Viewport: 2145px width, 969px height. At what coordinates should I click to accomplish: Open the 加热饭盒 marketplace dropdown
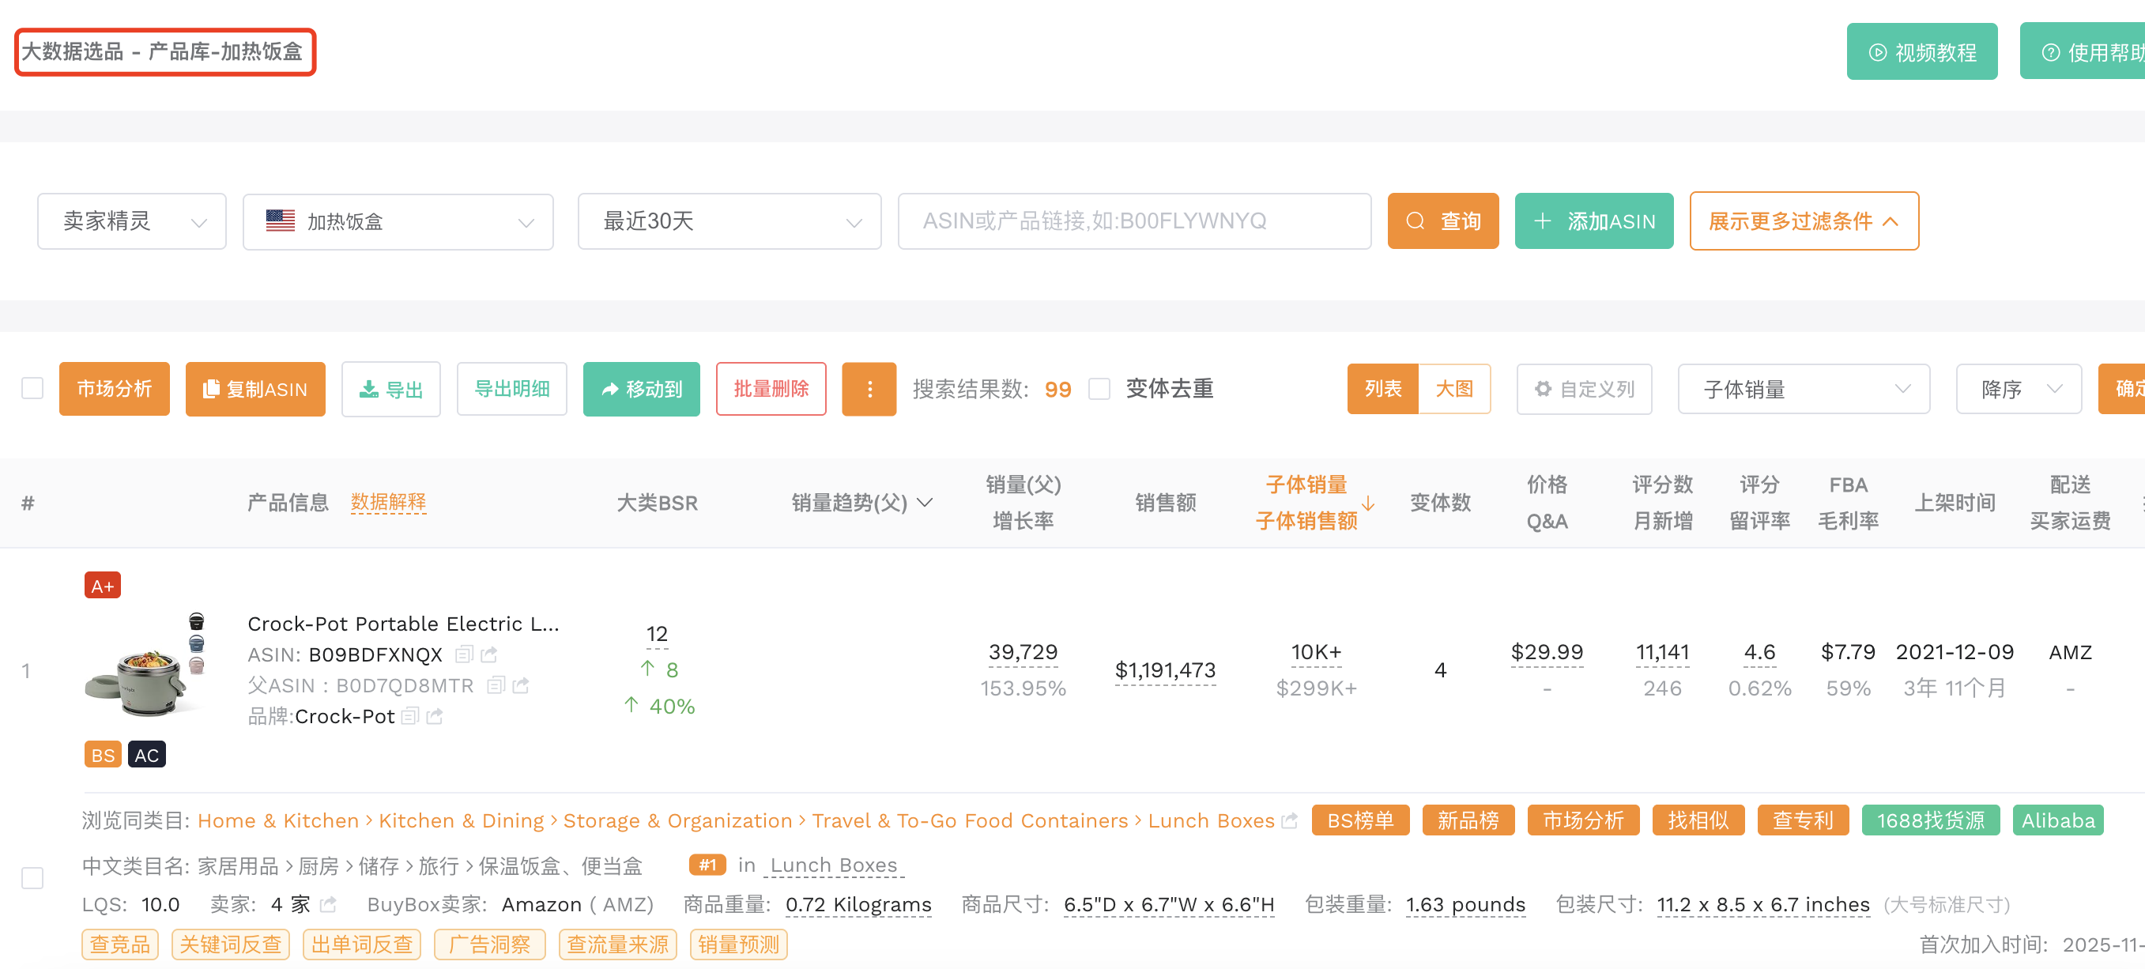398,221
